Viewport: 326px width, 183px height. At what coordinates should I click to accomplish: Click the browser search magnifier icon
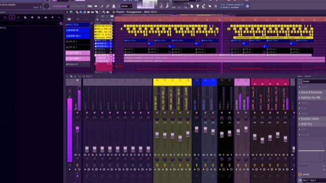coord(61,24)
